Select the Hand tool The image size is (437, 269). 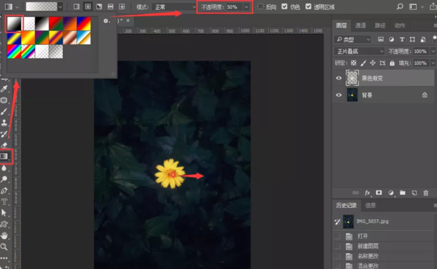[4, 235]
